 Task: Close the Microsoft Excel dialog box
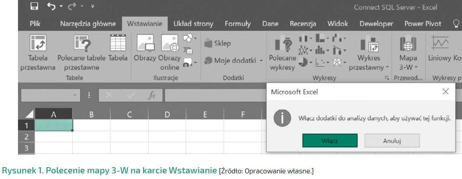[445, 91]
